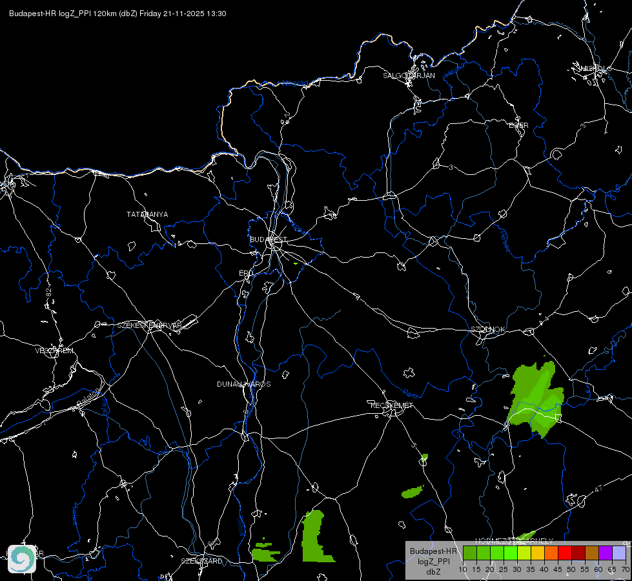
Task: Select the 45-50 dBZ red swatch
Action: pyautogui.click(x=565, y=553)
